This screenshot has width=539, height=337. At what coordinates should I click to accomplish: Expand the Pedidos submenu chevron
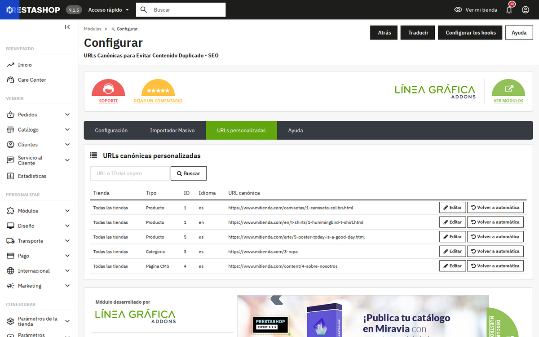(67, 115)
